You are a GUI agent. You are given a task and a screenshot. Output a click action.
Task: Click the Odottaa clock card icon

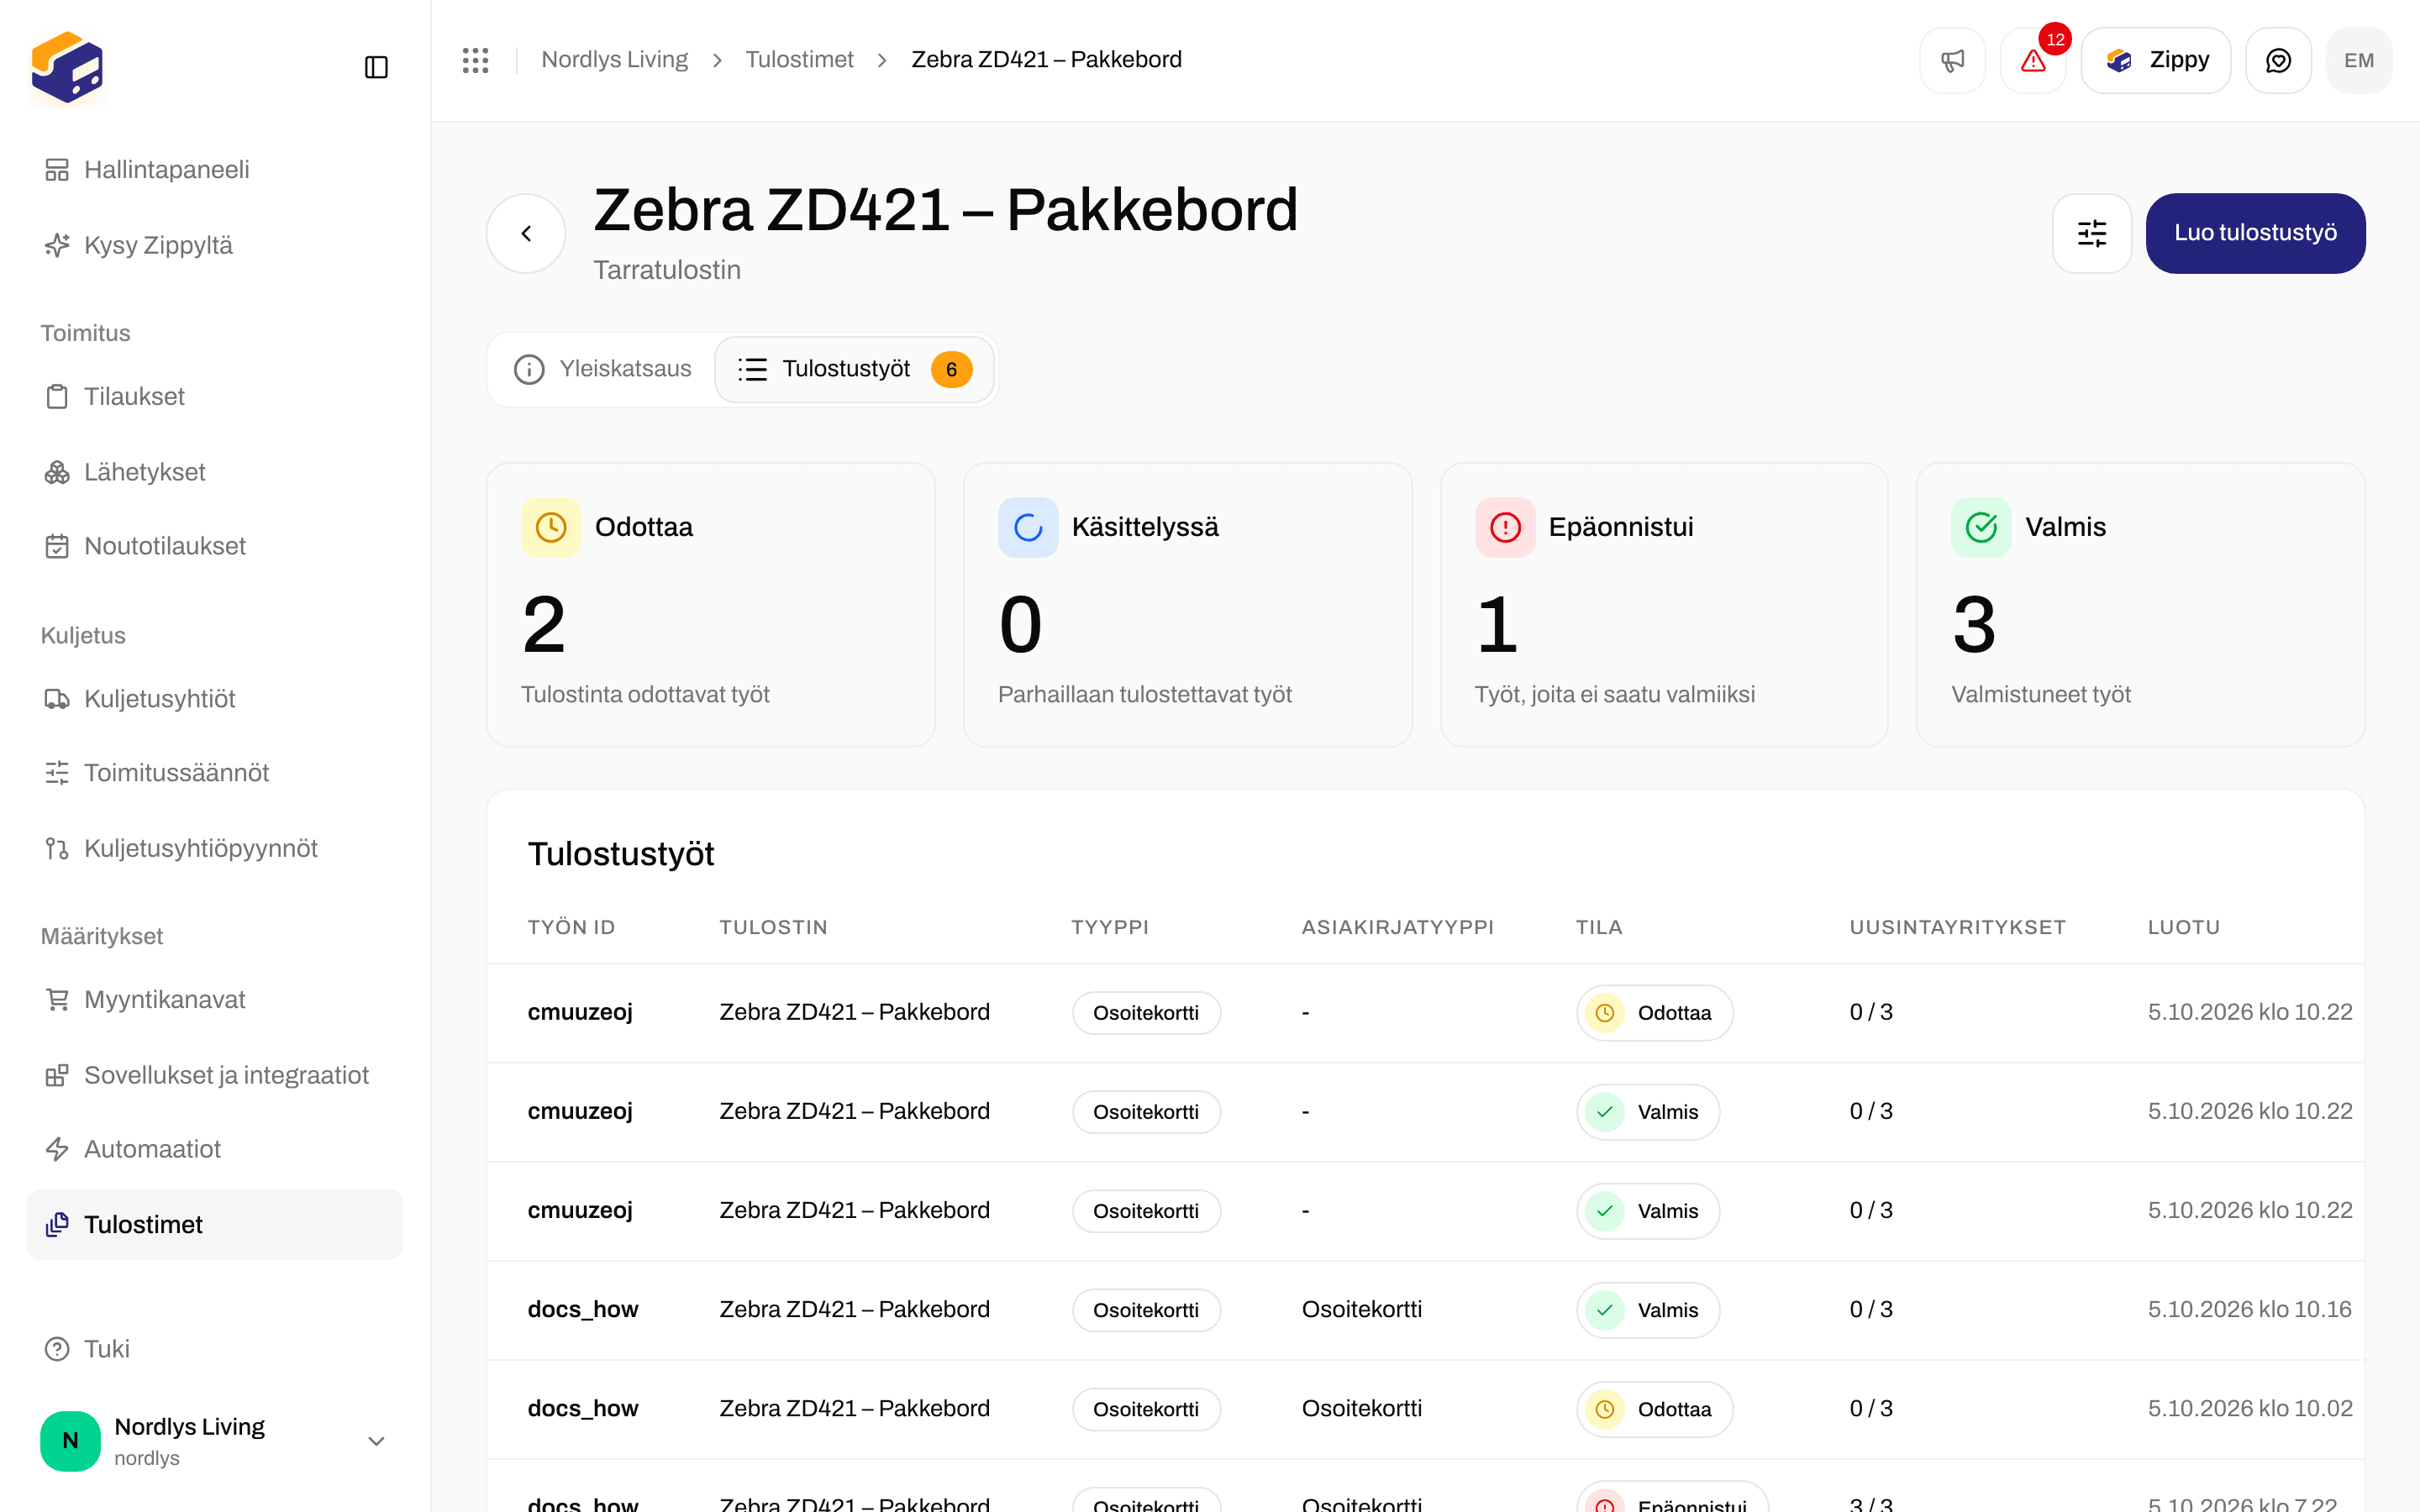551,527
